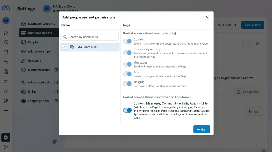272x152 pixels.
Task: Open Billing settings item
Action: coord(32,91)
